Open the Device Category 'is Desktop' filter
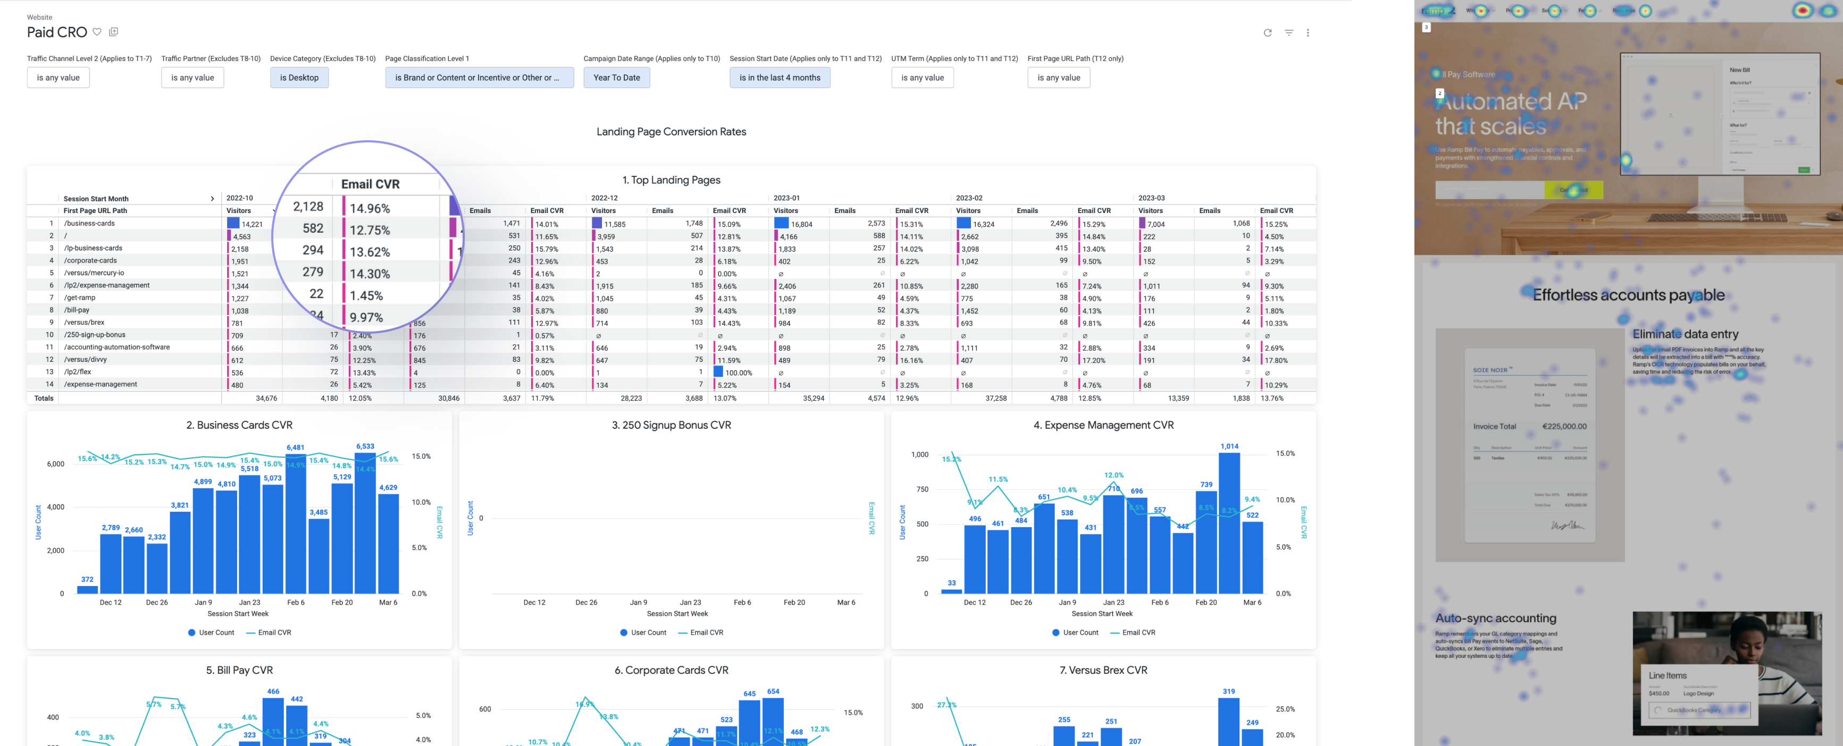This screenshot has width=1843, height=746. pos(299,78)
